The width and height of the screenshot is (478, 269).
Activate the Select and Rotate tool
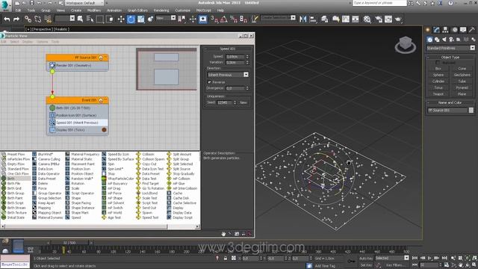[x=131, y=19]
